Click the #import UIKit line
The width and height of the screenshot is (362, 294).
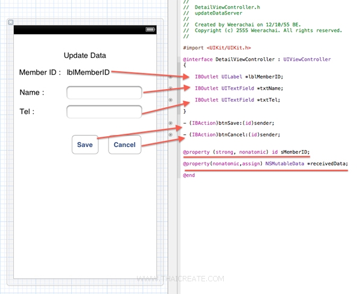(217, 47)
